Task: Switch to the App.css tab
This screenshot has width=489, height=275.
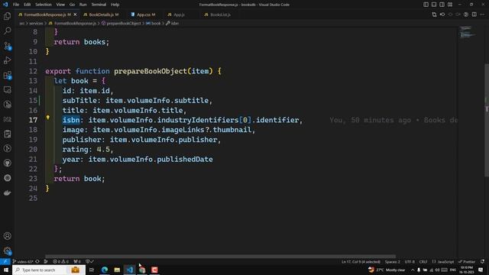Action: (x=143, y=15)
